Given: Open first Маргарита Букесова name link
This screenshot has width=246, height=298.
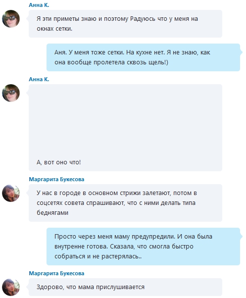Looking at the screenshot, I should pos(56,179).
